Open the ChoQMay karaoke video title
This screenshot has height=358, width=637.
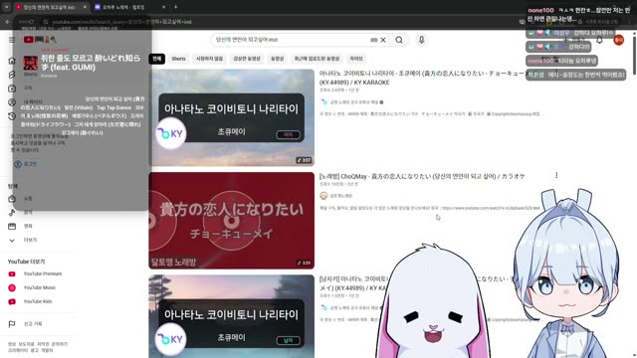click(422, 176)
